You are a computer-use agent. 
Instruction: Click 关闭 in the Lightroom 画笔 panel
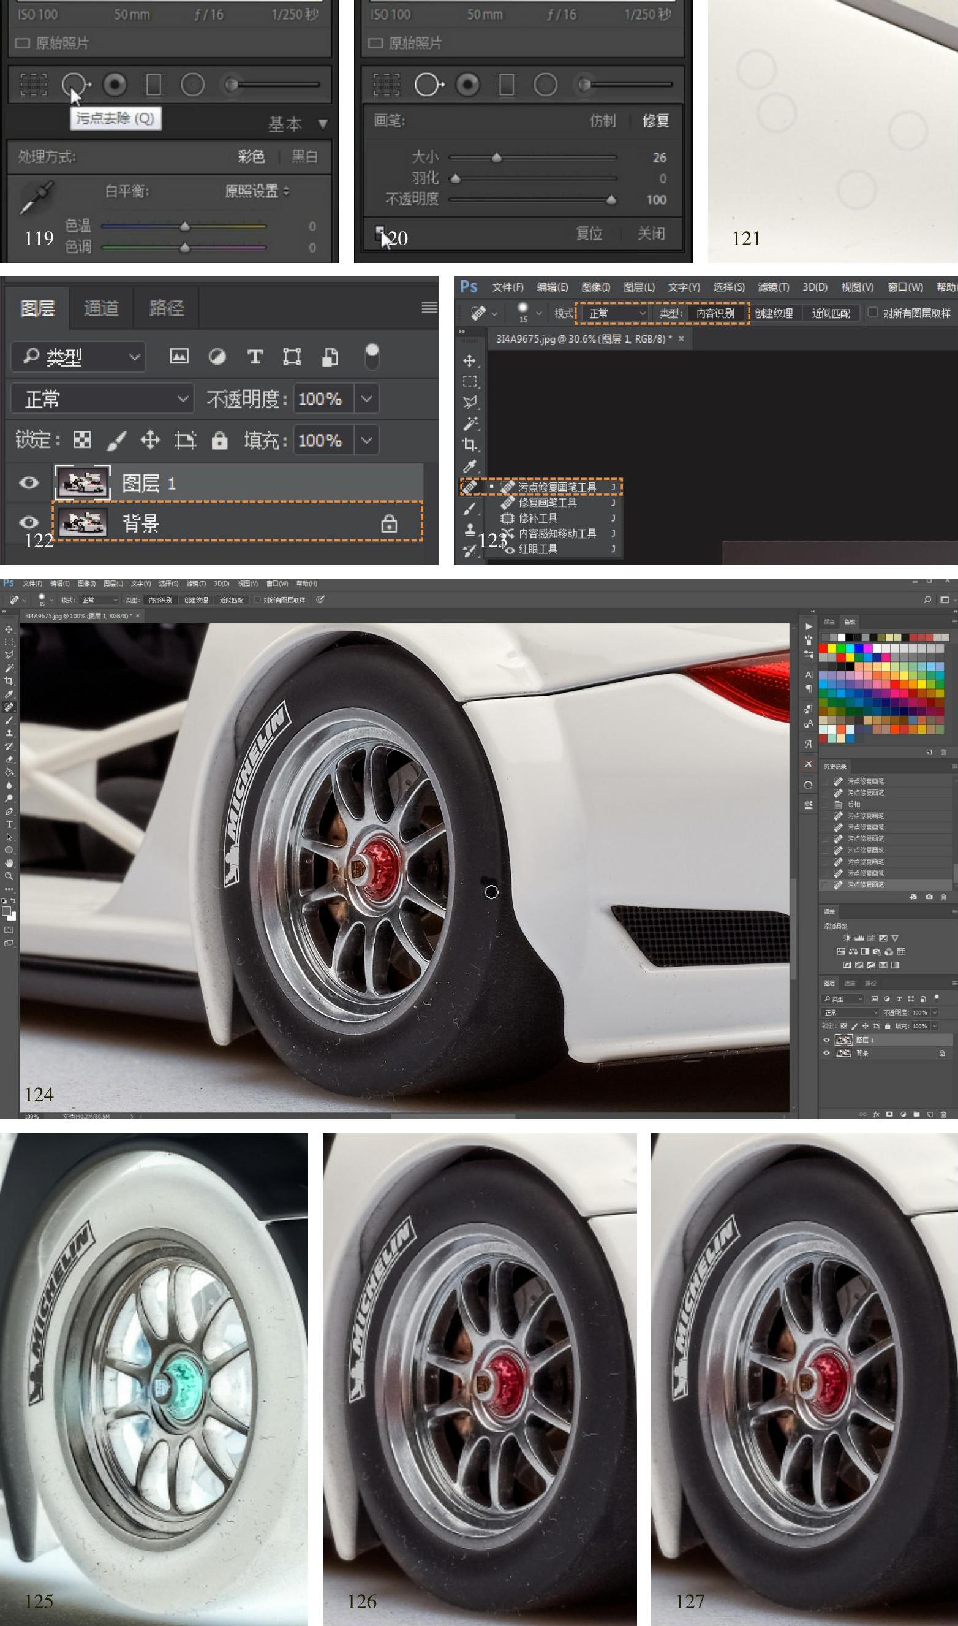tap(651, 233)
